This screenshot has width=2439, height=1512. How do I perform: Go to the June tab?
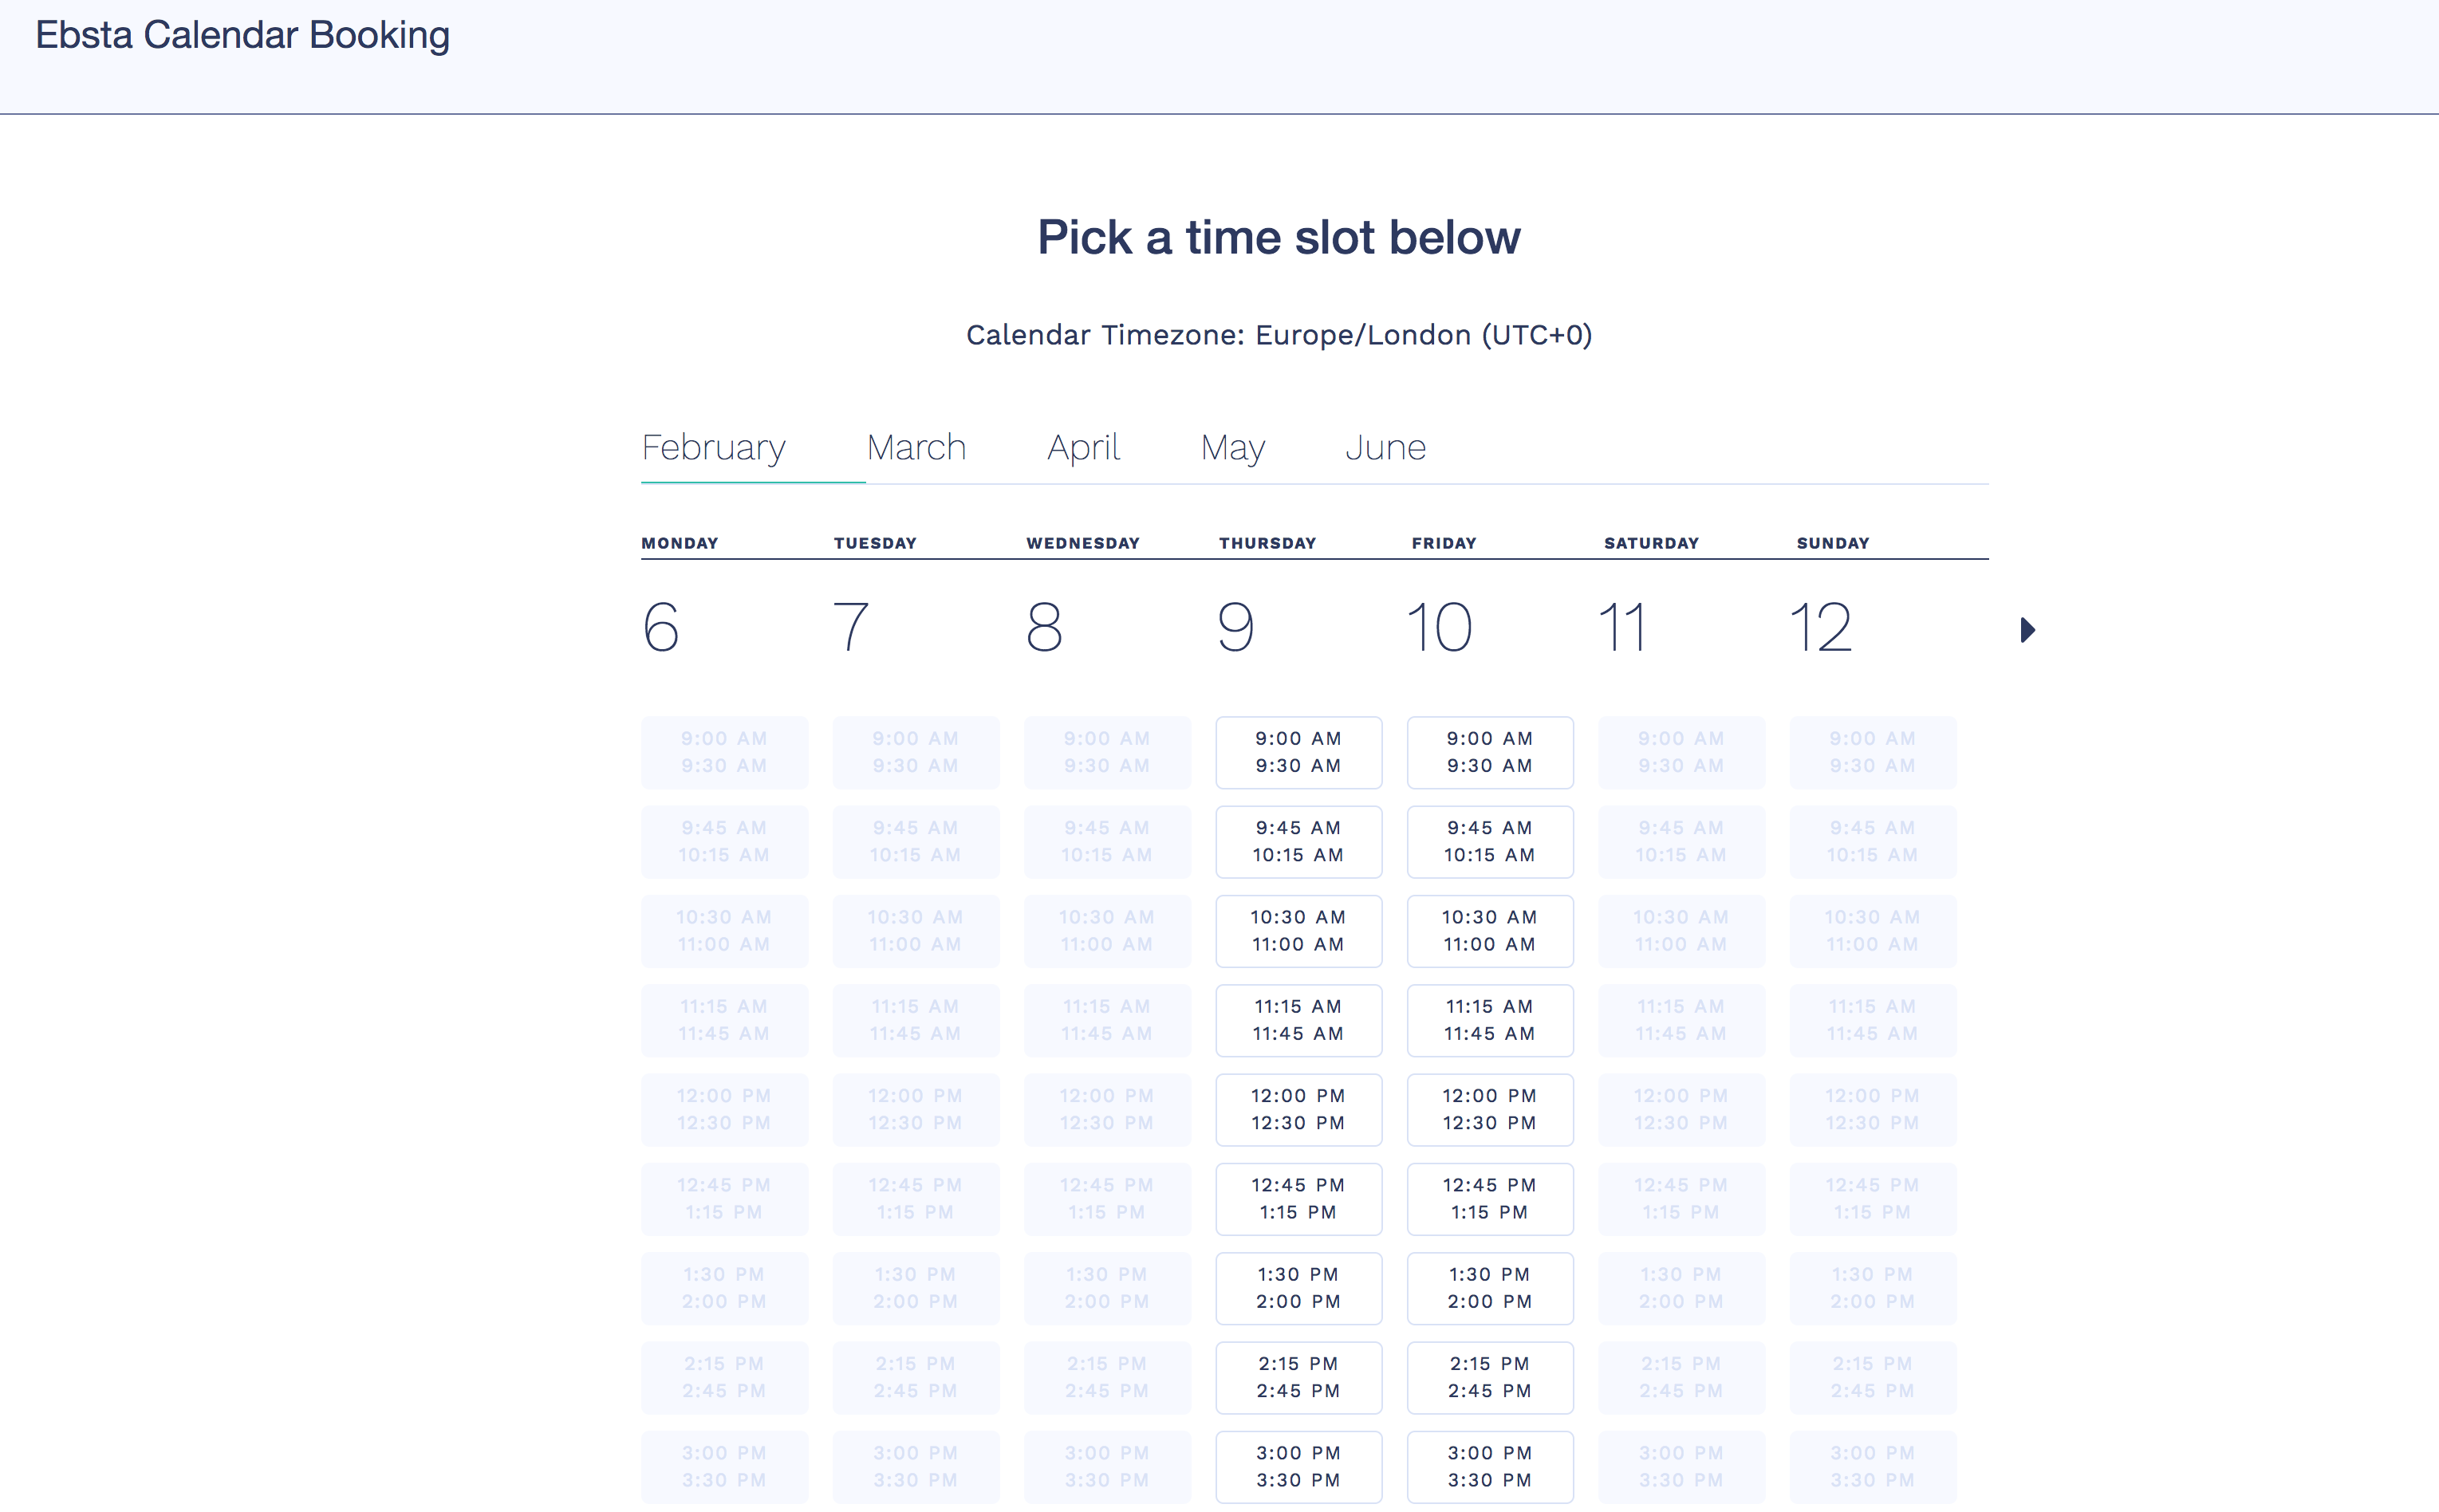point(1385,447)
